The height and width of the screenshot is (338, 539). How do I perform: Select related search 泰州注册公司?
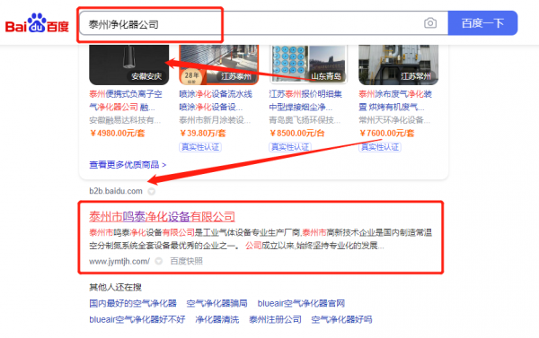tap(276, 319)
